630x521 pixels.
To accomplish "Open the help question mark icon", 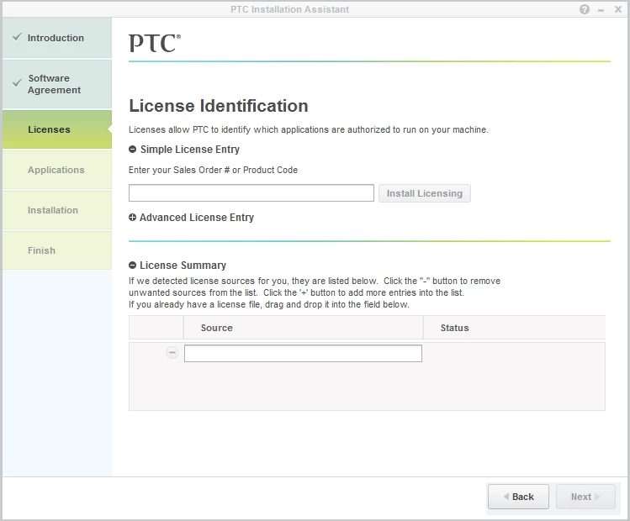I will tap(585, 9).
